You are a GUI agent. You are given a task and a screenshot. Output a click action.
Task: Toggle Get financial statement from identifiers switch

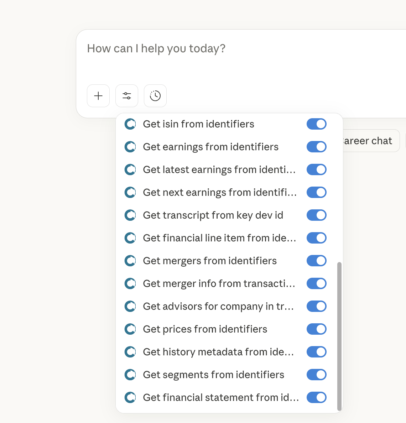(316, 397)
